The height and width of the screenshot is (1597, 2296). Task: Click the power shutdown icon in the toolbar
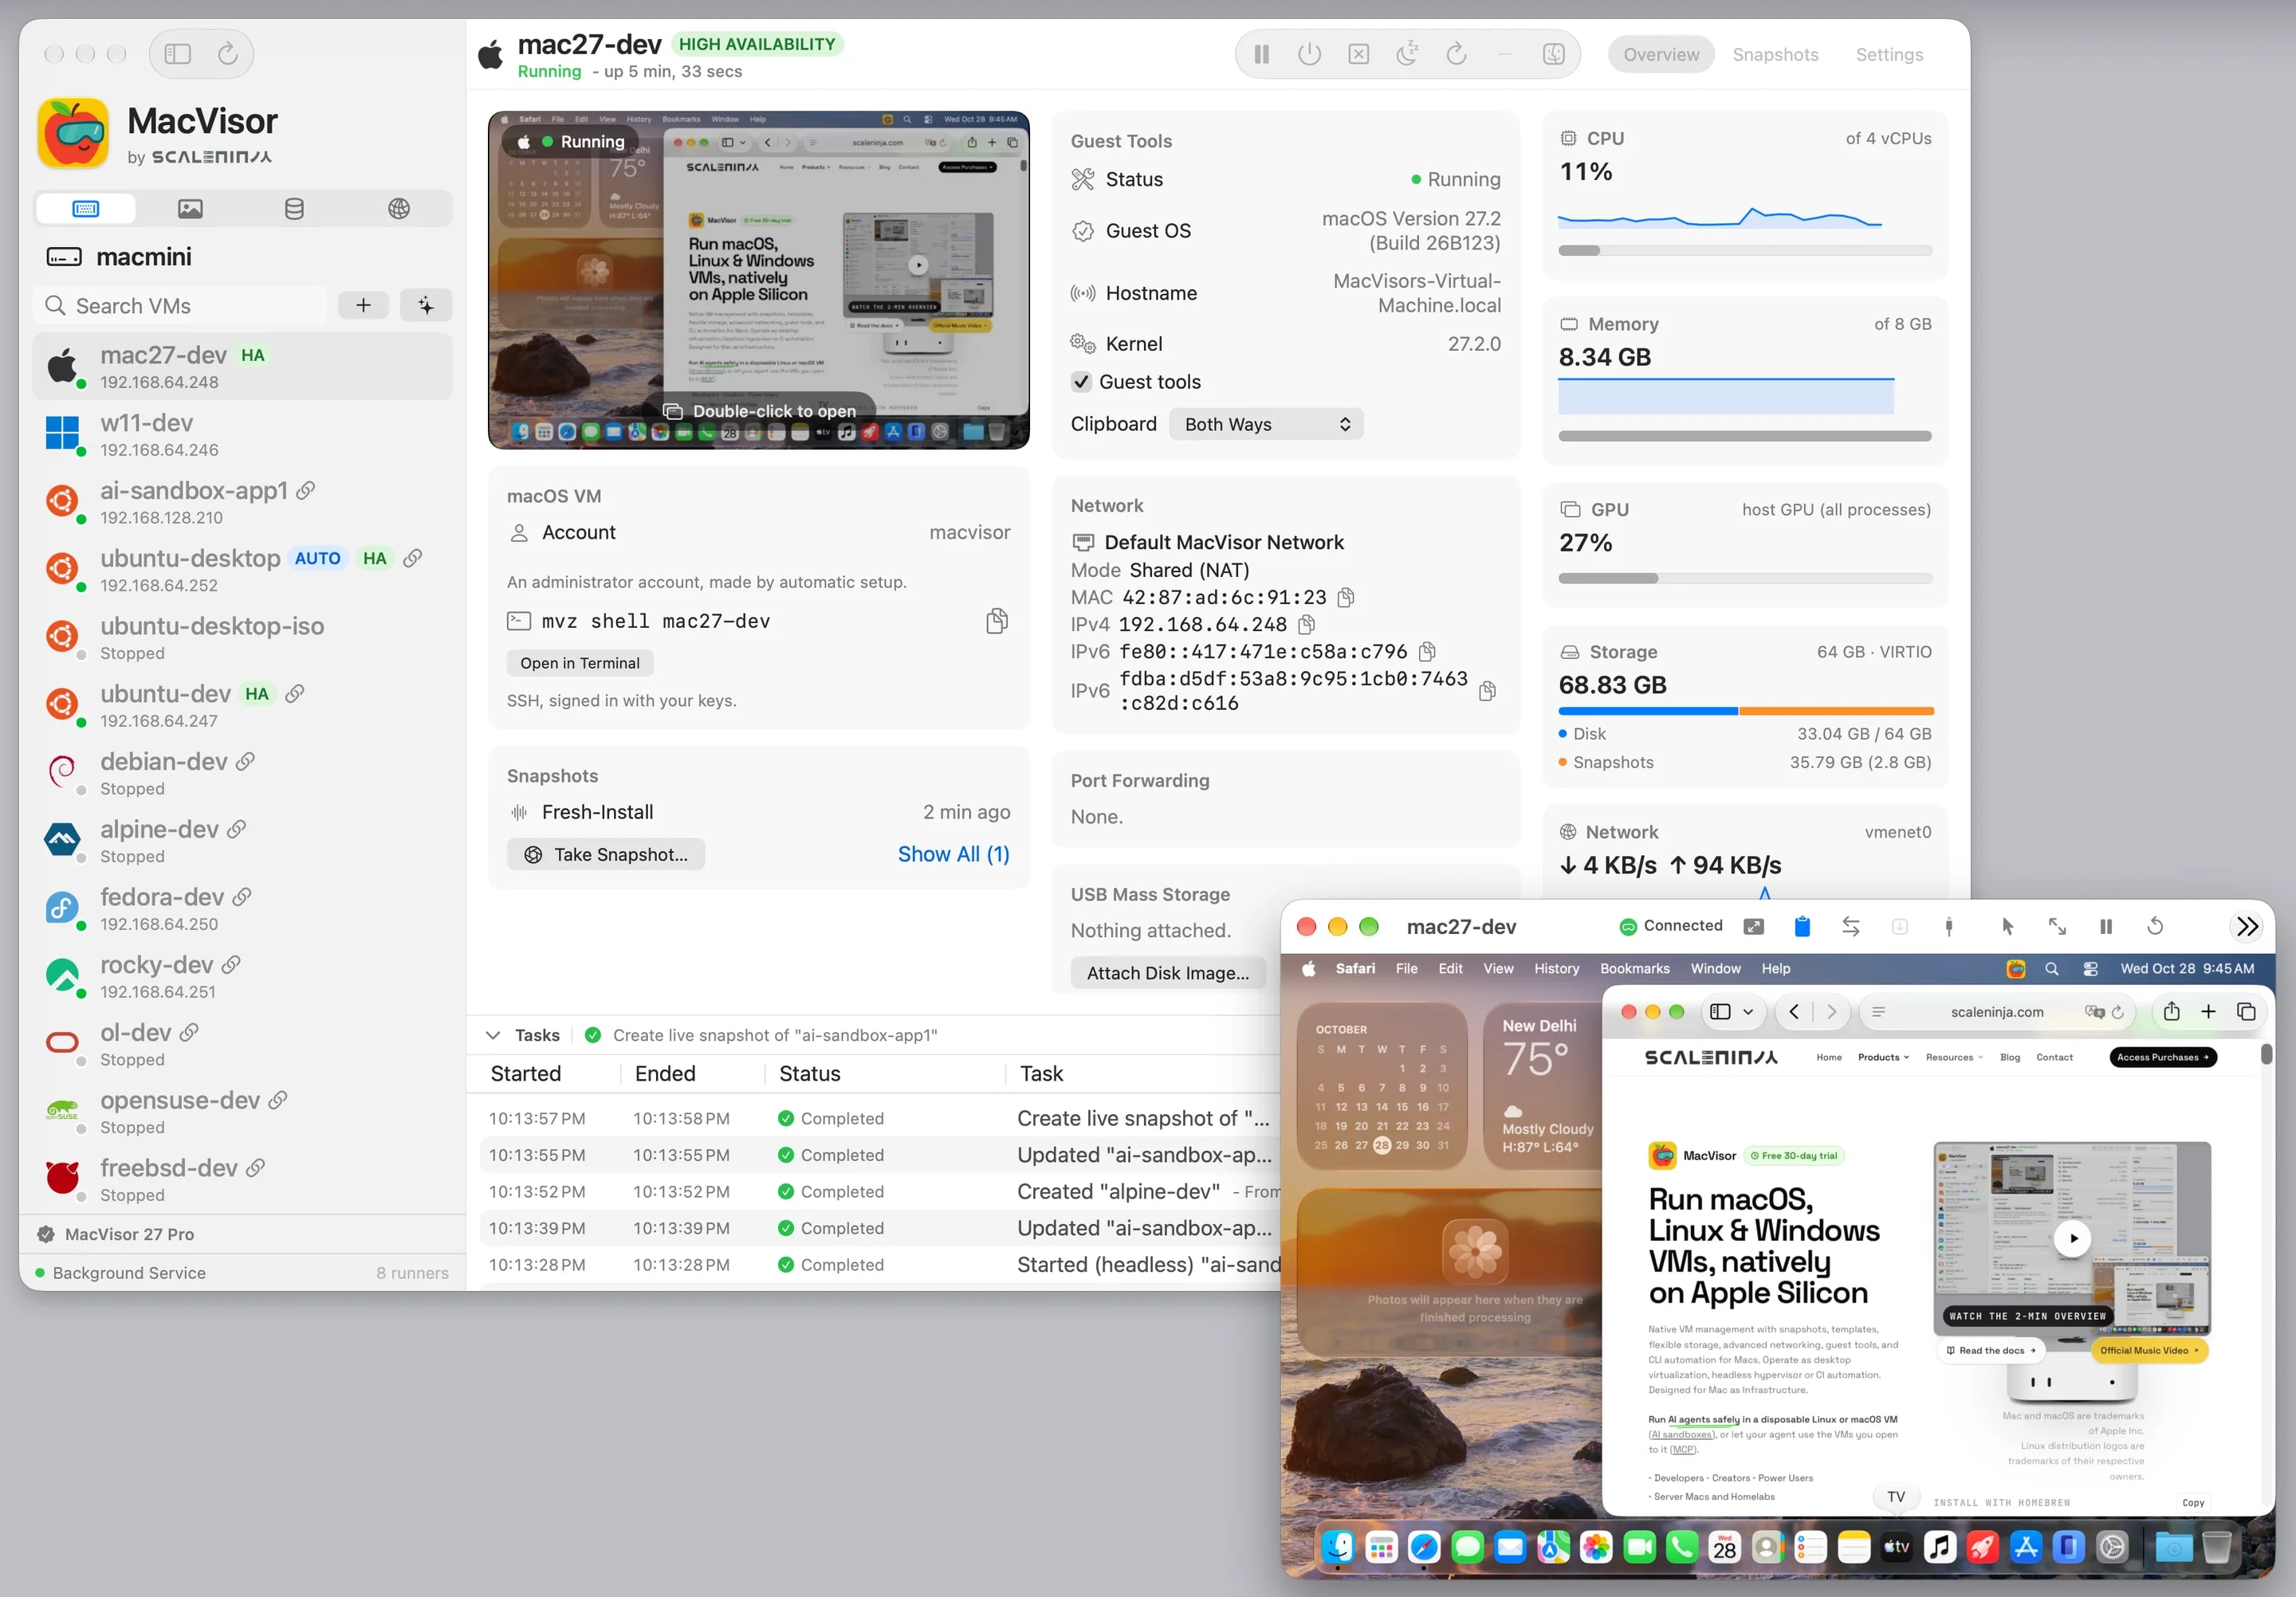[x=1309, y=55]
